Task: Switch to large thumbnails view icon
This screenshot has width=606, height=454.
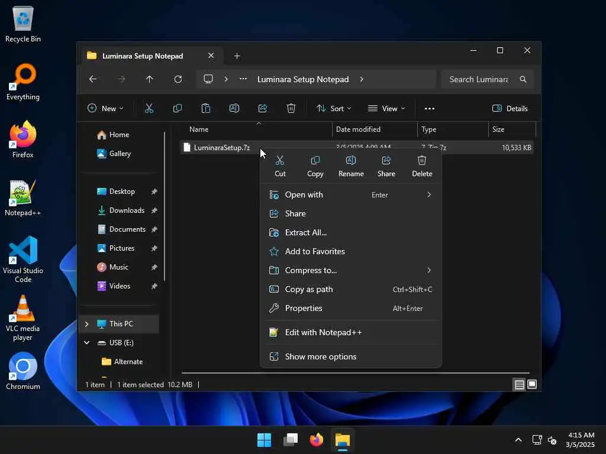Action: tap(532, 384)
